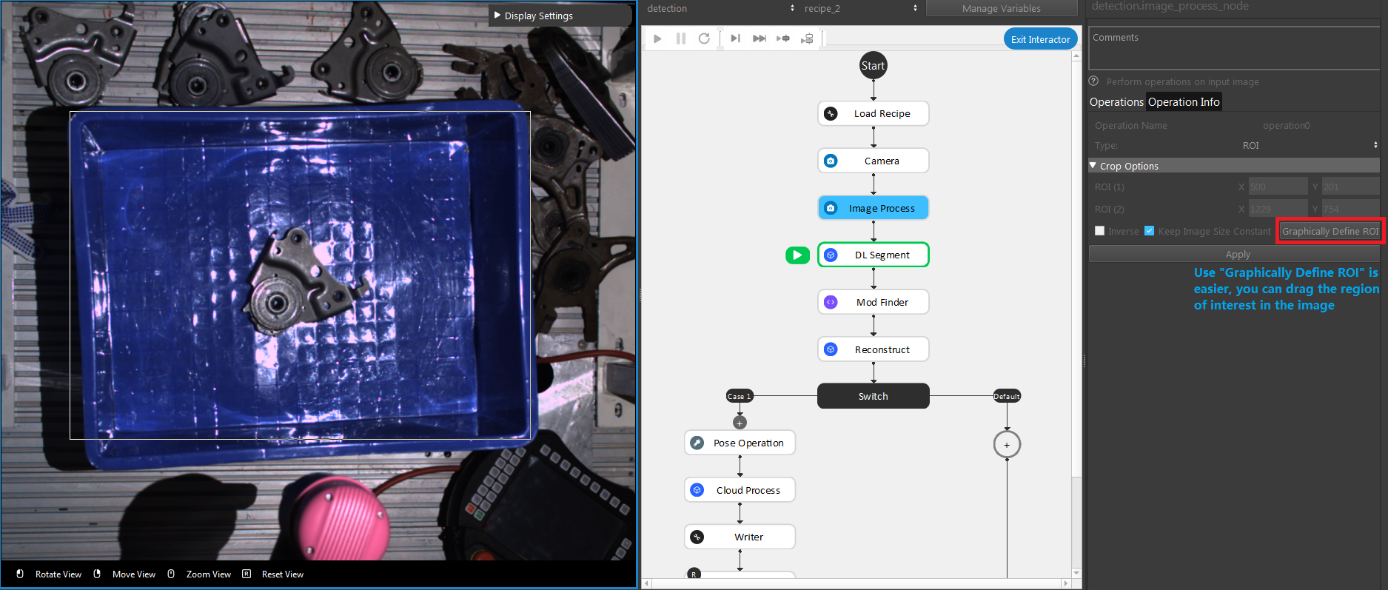Select the Image Process node
The height and width of the screenshot is (590, 1388).
pos(873,208)
